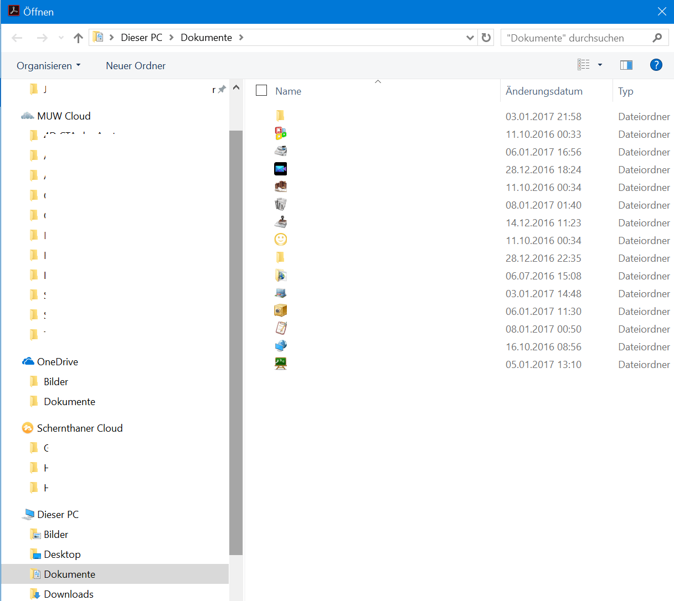Open the folder with the chalkboard icon
The height and width of the screenshot is (601, 674).
(280, 363)
